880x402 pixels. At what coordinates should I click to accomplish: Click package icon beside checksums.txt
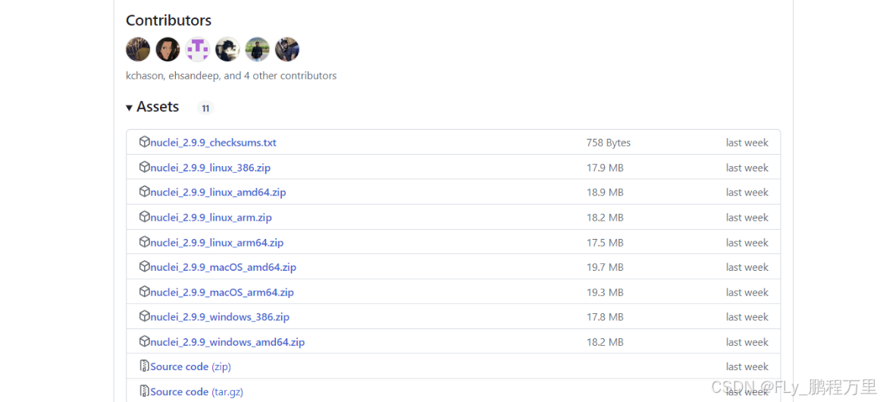coord(144,142)
